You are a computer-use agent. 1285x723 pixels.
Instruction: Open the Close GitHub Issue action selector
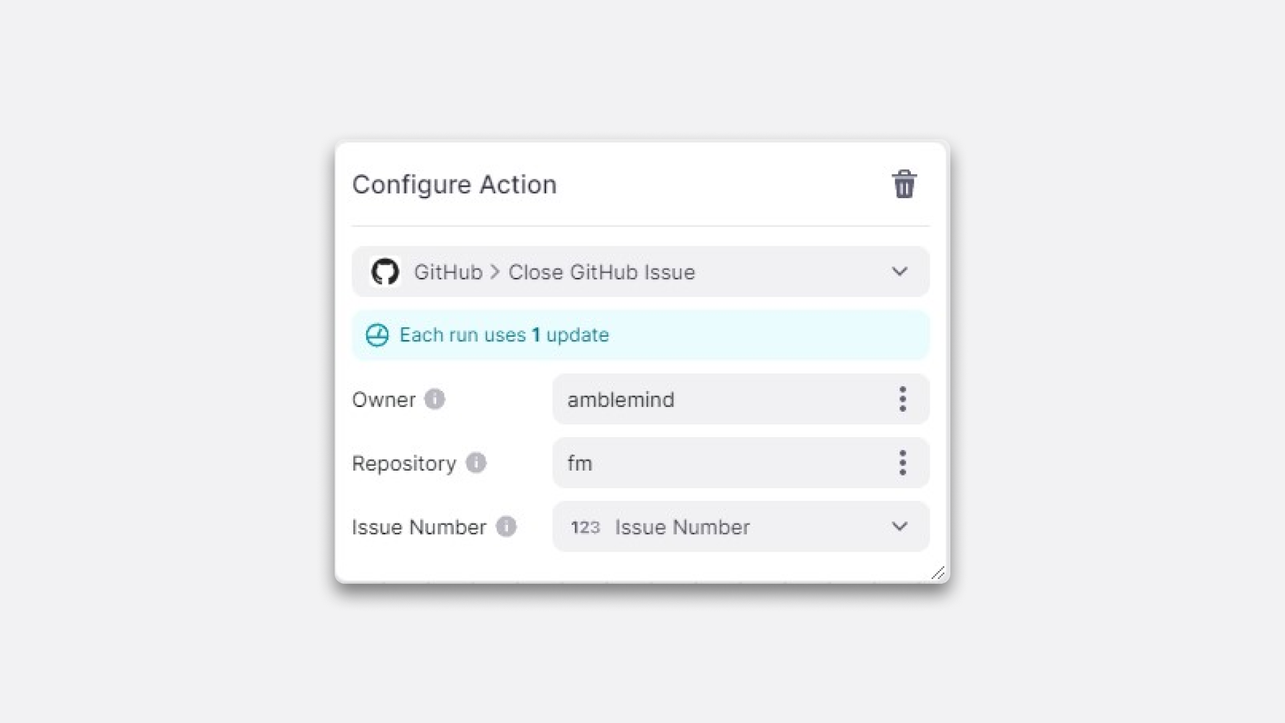[602, 272]
